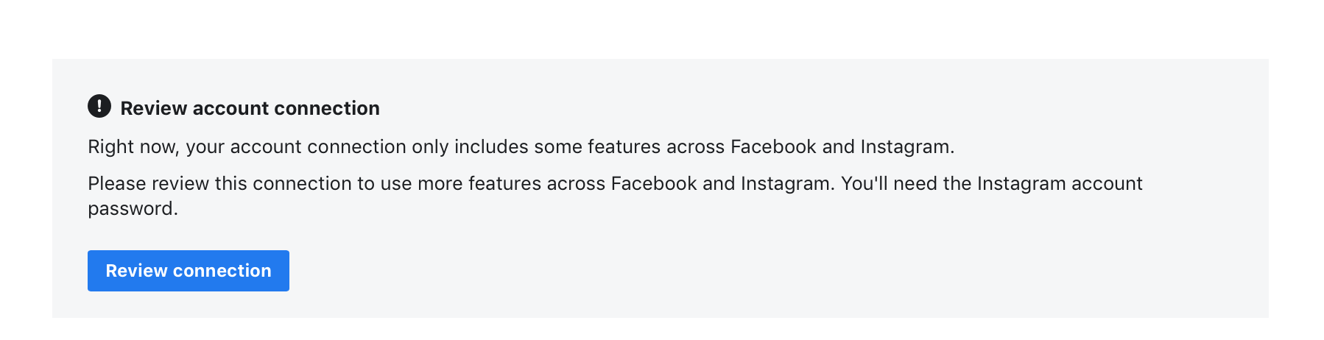The image size is (1324, 340).
Task: Click Facebook in the Please review sentence
Action: (x=654, y=183)
